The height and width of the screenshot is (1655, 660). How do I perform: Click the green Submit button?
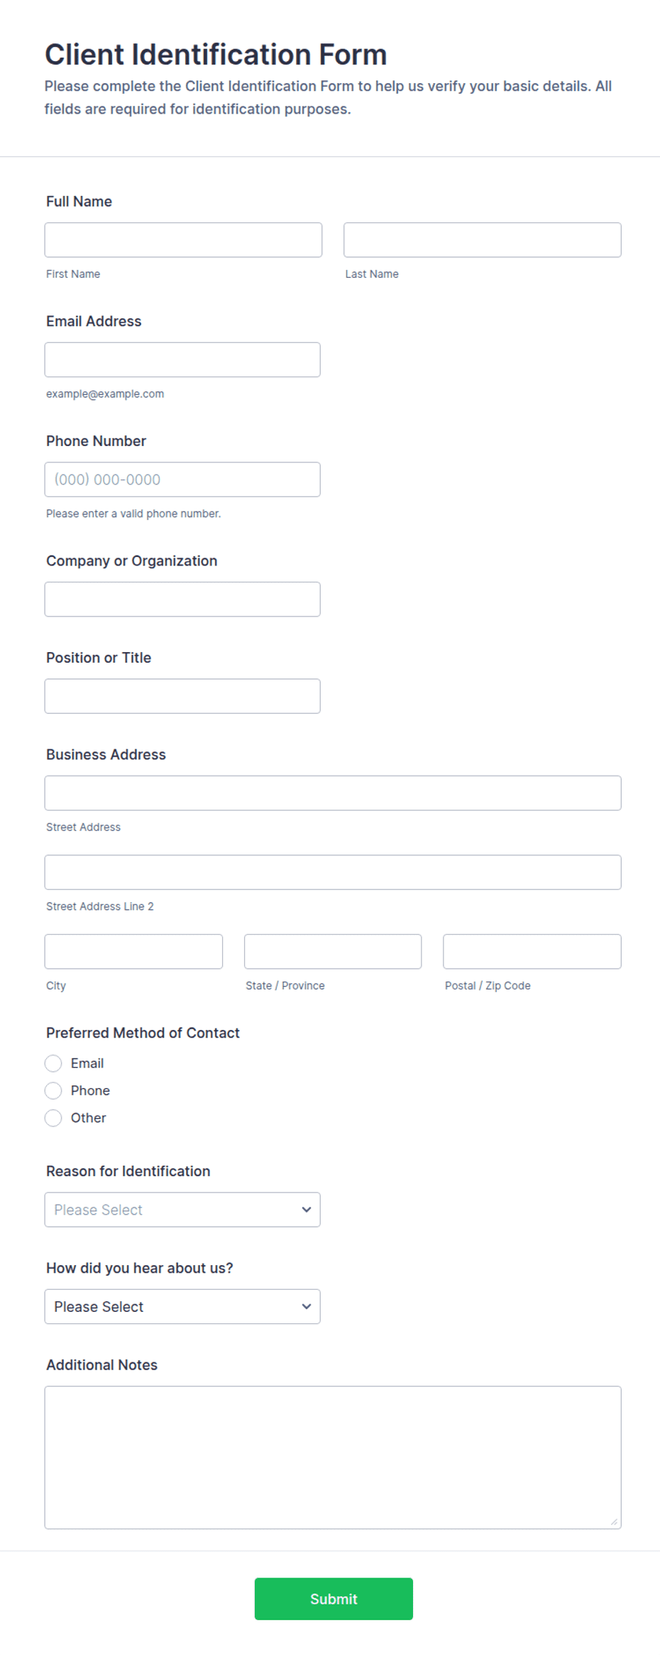tap(334, 1599)
